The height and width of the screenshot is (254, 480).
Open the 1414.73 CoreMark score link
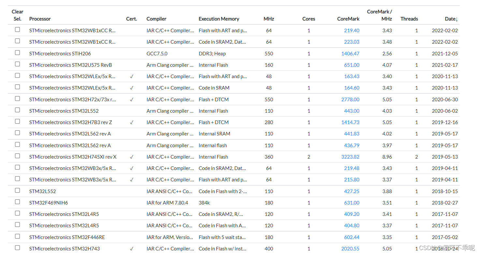[350, 122]
